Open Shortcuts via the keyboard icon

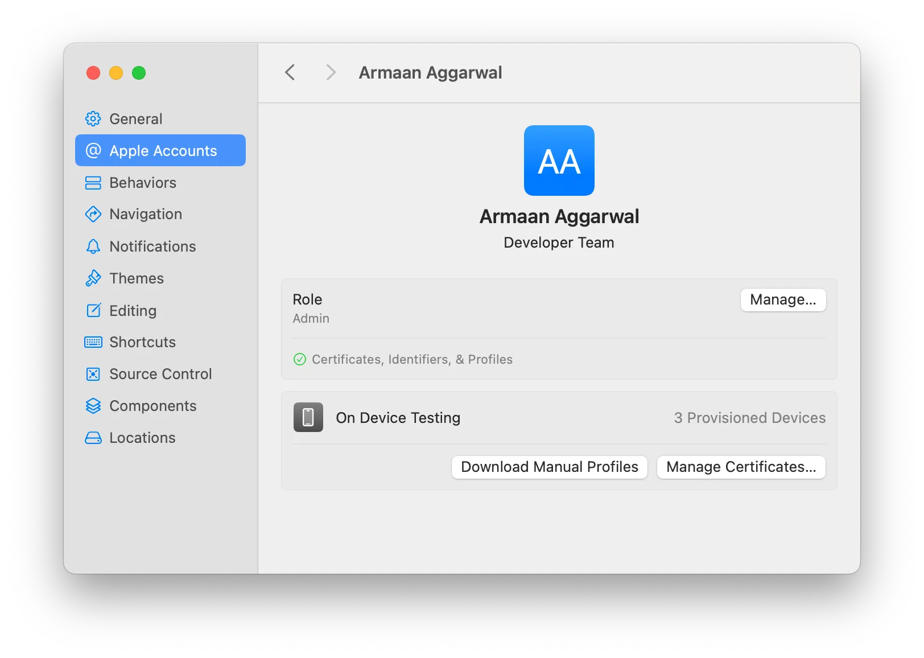93,342
